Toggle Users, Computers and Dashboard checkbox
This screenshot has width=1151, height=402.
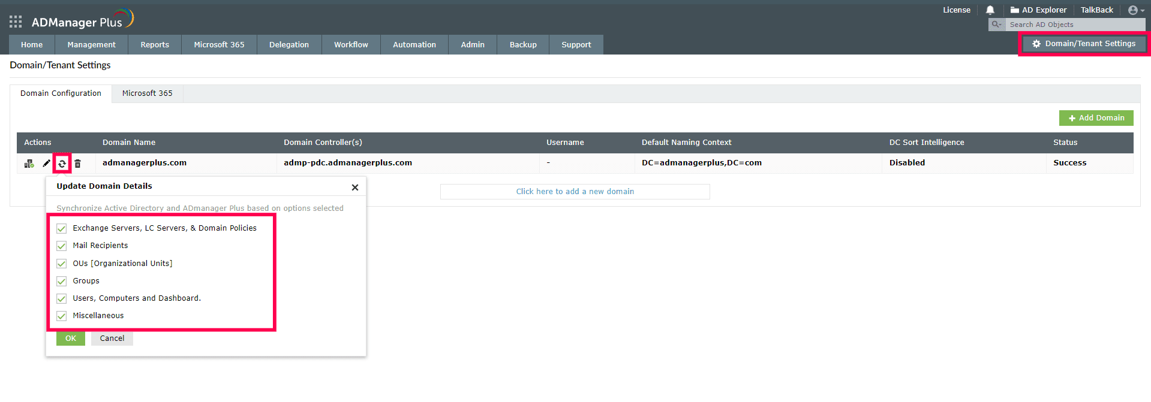point(61,298)
